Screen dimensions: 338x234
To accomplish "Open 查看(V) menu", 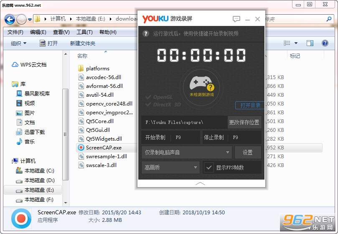I will click(x=61, y=32).
